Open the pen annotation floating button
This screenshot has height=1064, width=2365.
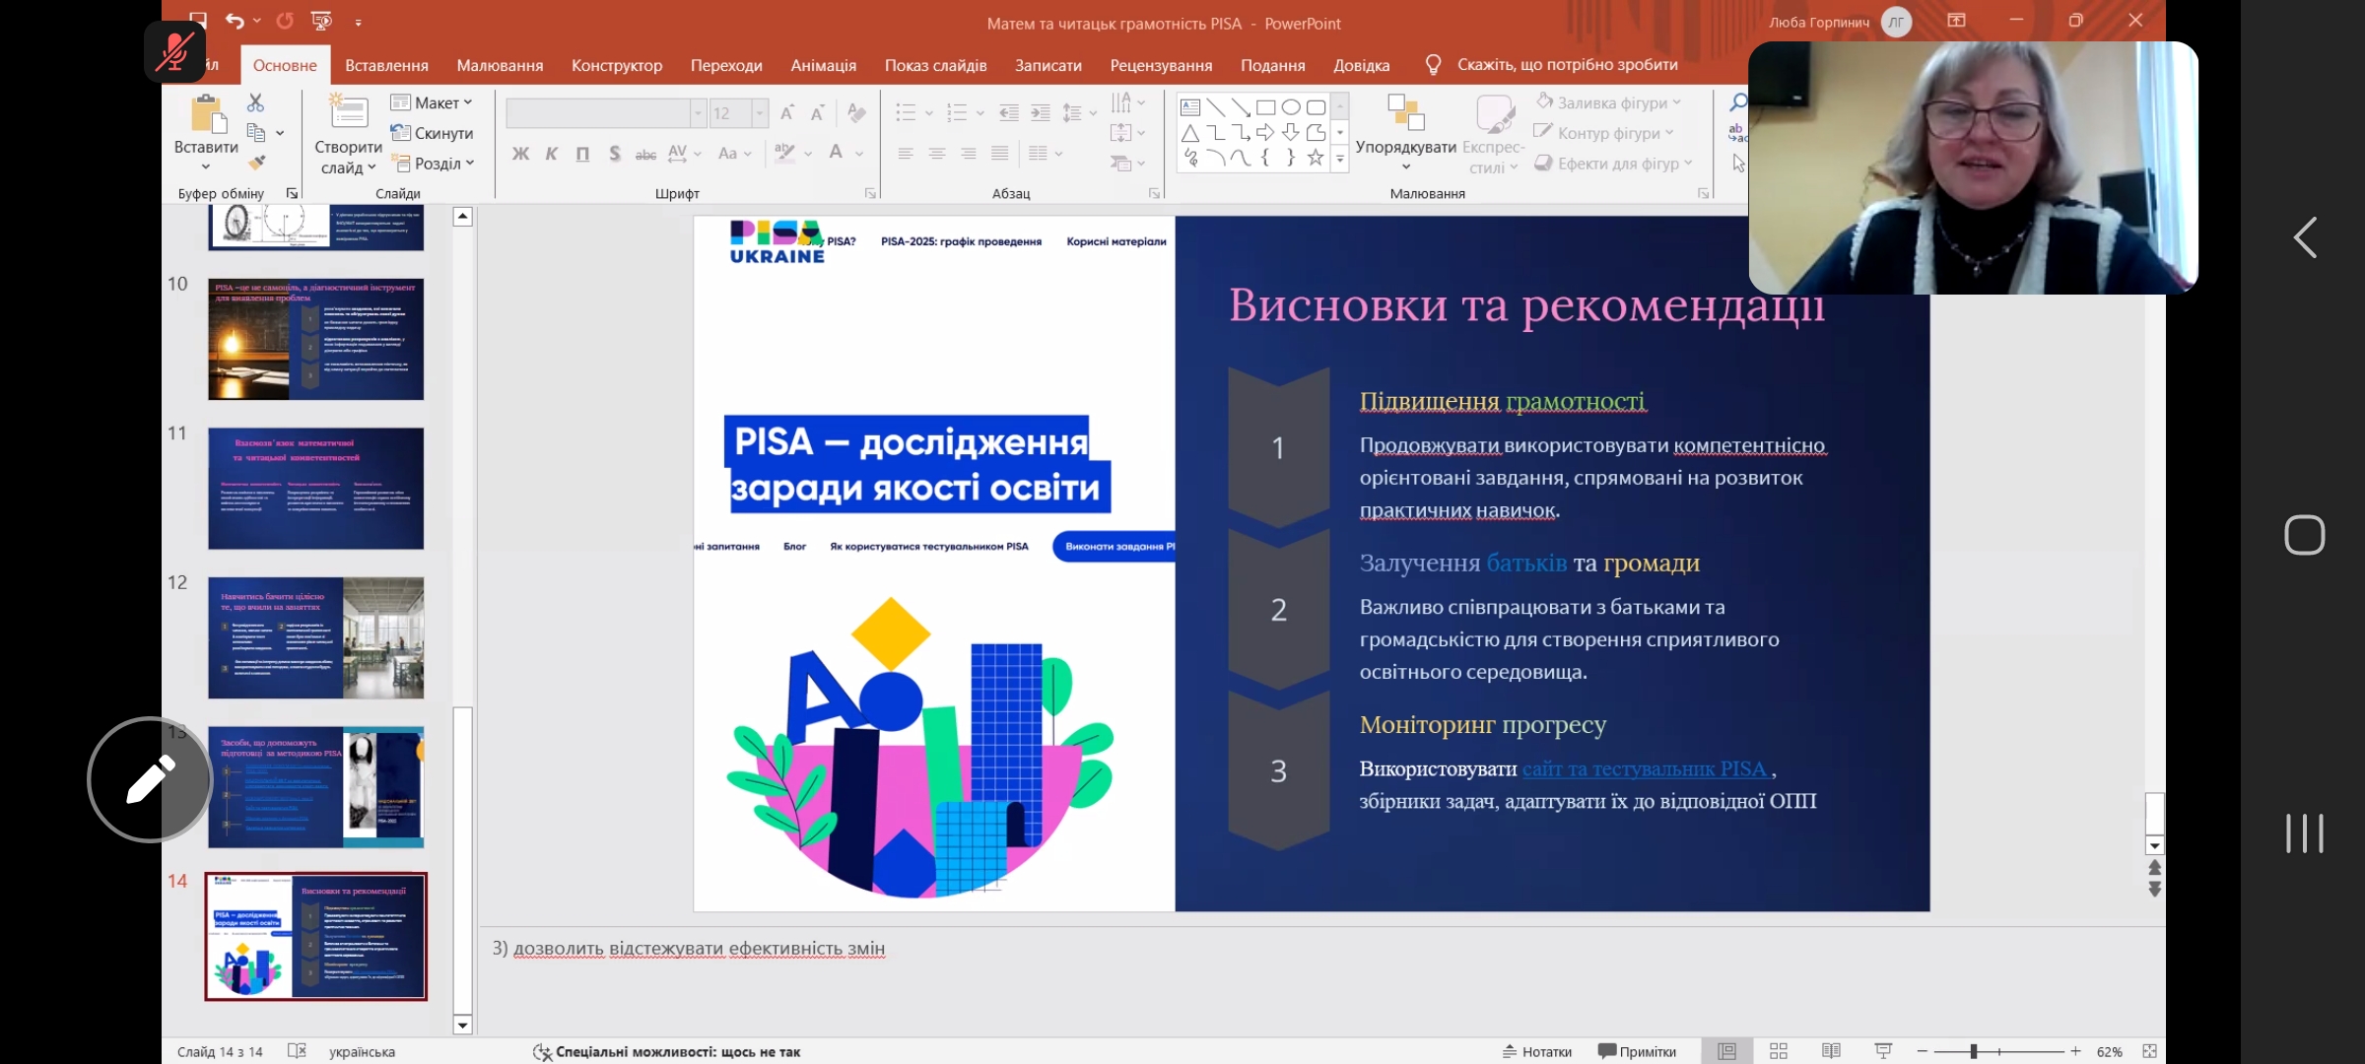150,779
